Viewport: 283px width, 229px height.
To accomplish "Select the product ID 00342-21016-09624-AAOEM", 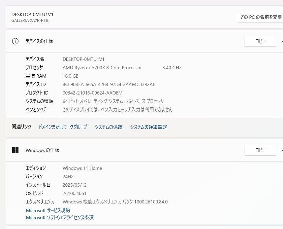I will (93, 93).
